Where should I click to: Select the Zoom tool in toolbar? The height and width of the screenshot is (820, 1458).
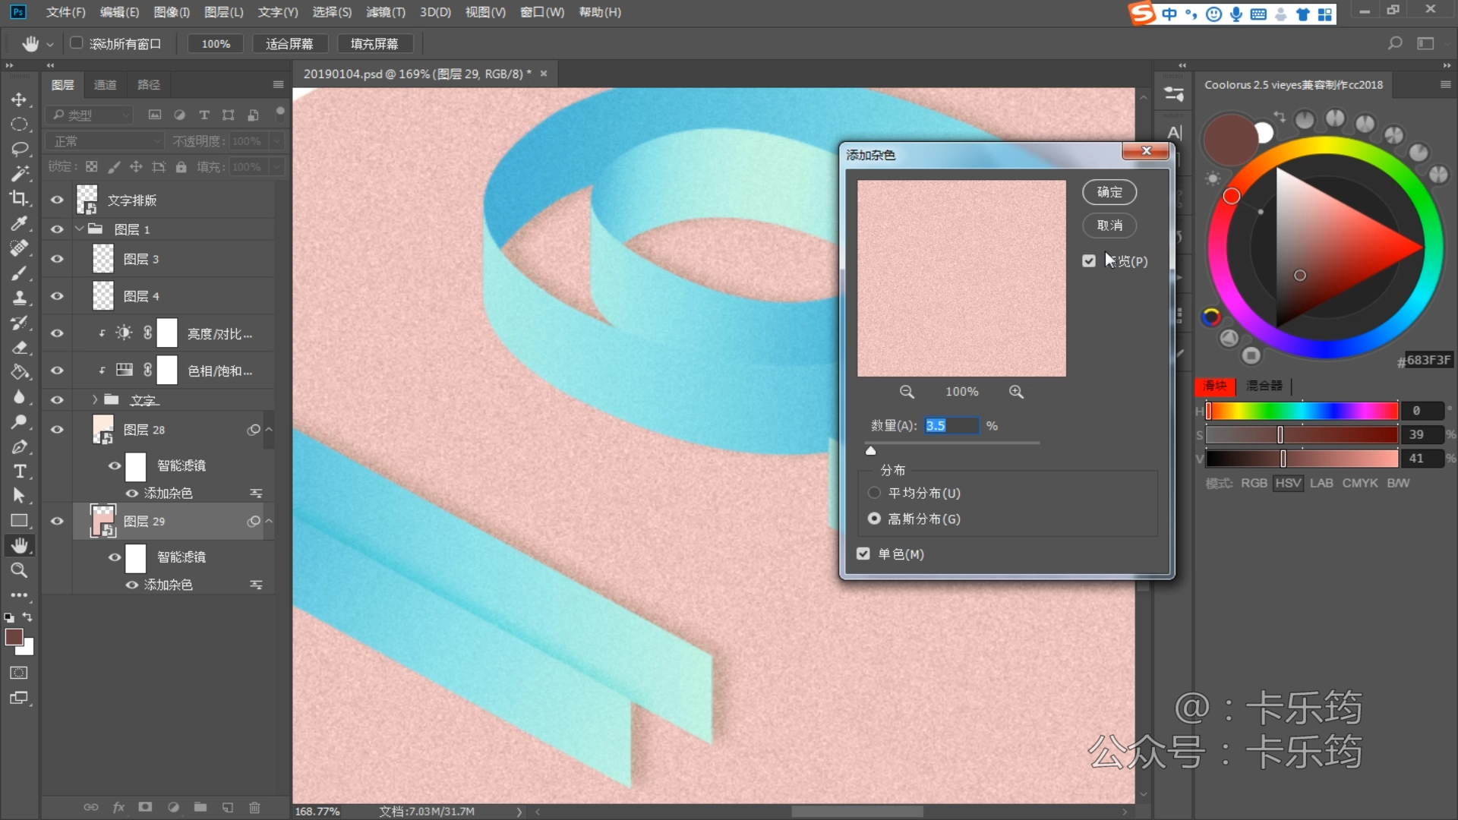coord(19,570)
